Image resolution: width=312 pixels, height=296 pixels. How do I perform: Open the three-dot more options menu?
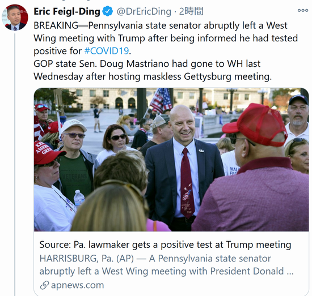point(303,11)
